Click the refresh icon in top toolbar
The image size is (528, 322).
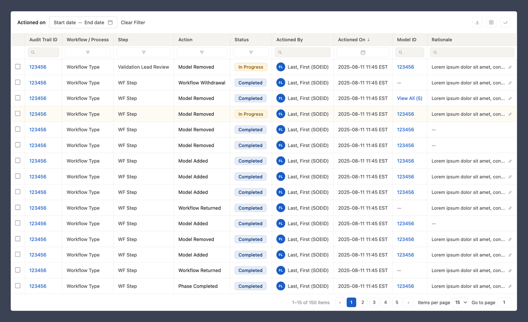505,22
